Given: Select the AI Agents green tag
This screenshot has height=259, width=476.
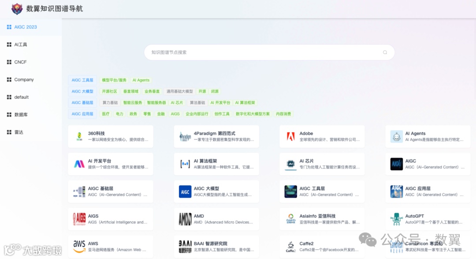Looking at the screenshot, I should [141, 80].
